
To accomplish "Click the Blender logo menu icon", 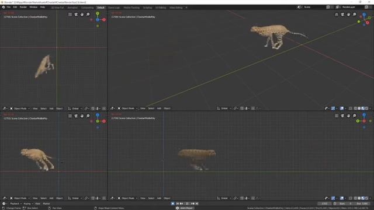I will point(4,8).
